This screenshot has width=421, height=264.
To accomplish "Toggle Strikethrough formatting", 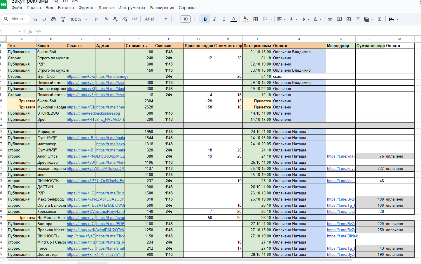I will (224, 19).
